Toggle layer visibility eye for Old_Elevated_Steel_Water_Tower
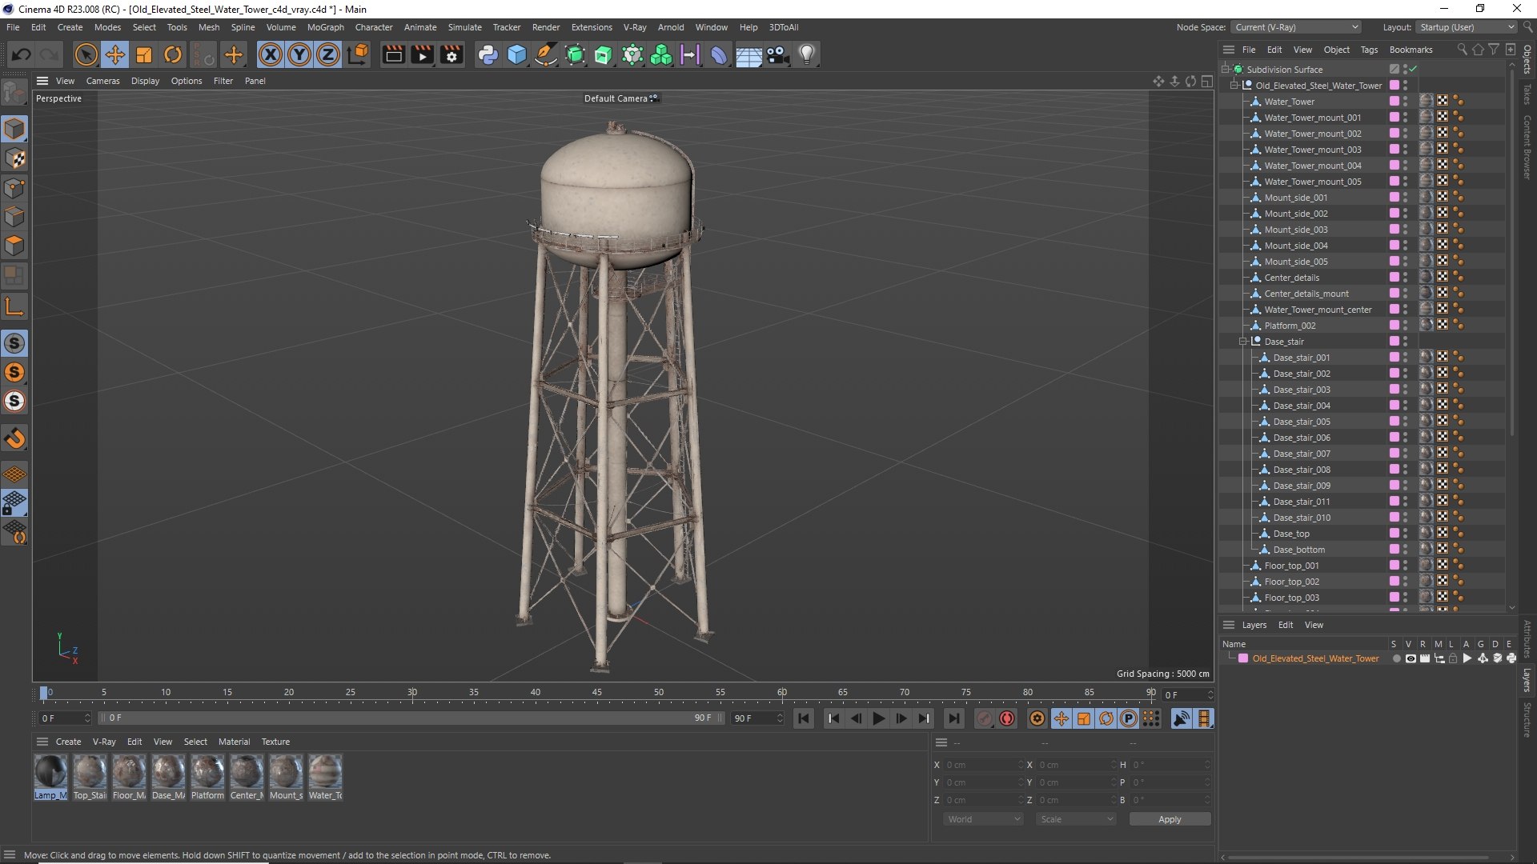 tap(1411, 658)
